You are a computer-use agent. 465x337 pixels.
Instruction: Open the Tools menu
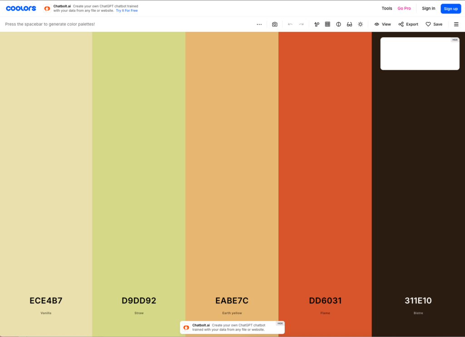coord(386,9)
